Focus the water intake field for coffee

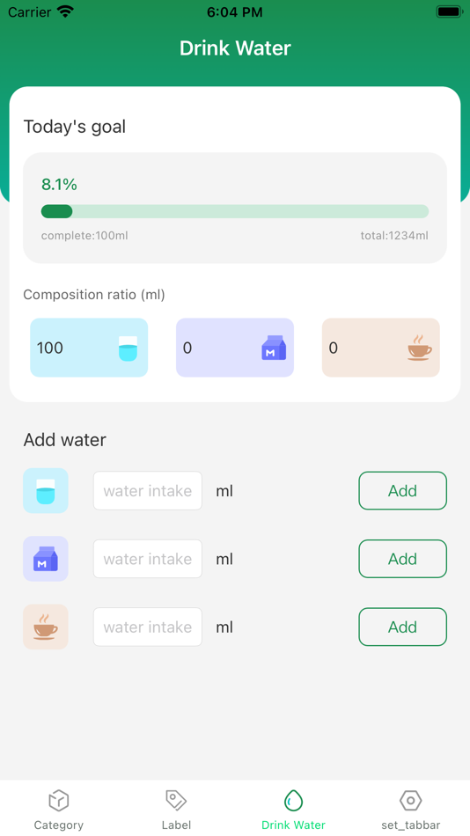[x=148, y=627]
